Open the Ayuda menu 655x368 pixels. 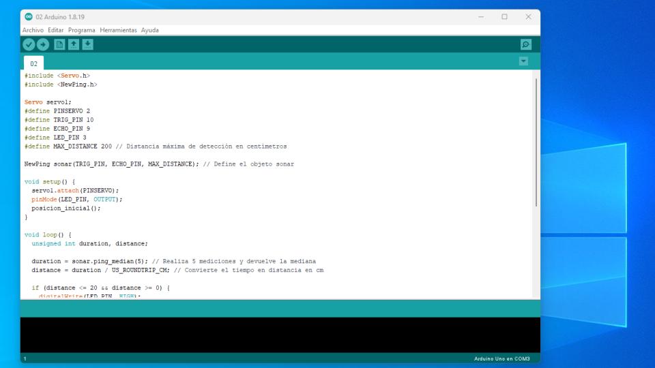[x=149, y=30]
